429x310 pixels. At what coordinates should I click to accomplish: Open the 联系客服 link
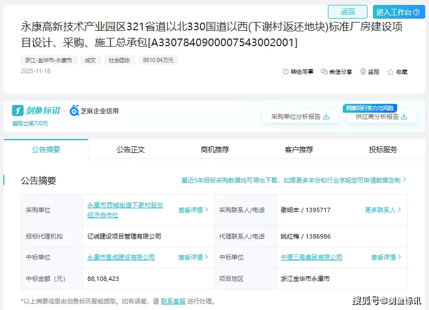point(173,301)
